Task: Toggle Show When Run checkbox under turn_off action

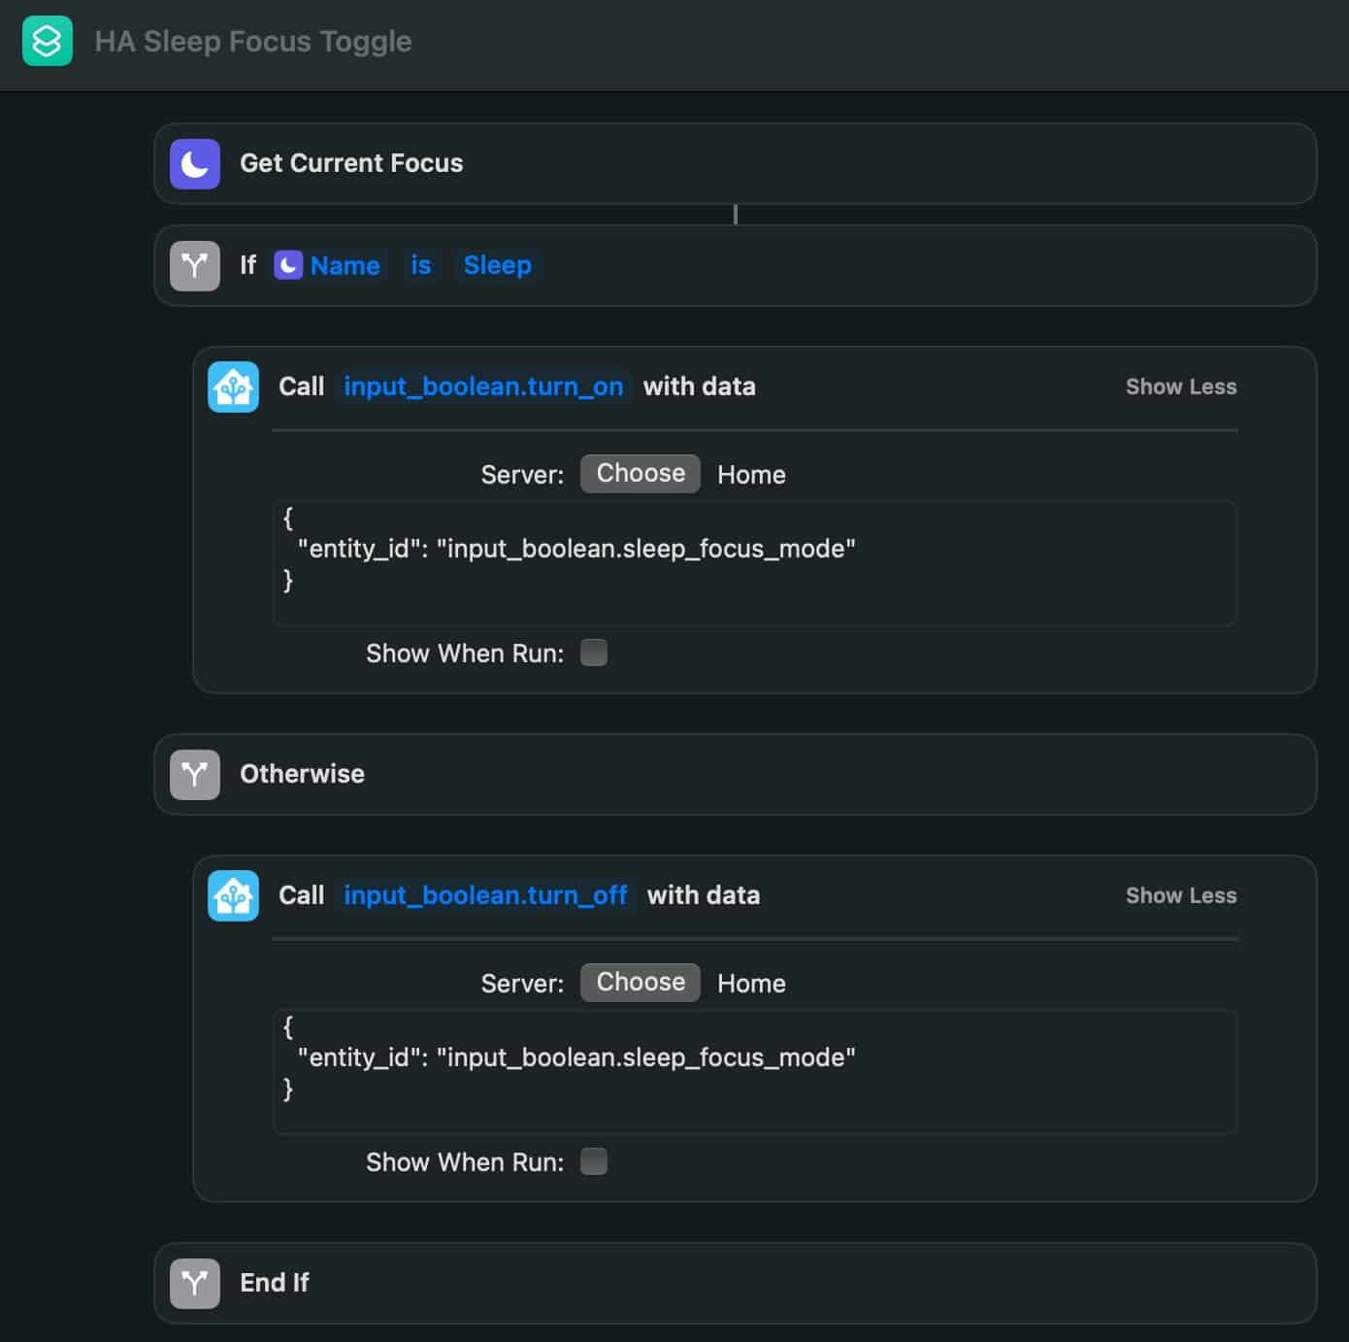Action: 594,1161
